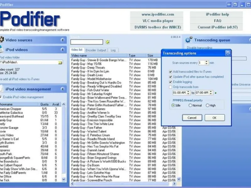Toggle Add transcoded files to iTunes

click(170, 72)
